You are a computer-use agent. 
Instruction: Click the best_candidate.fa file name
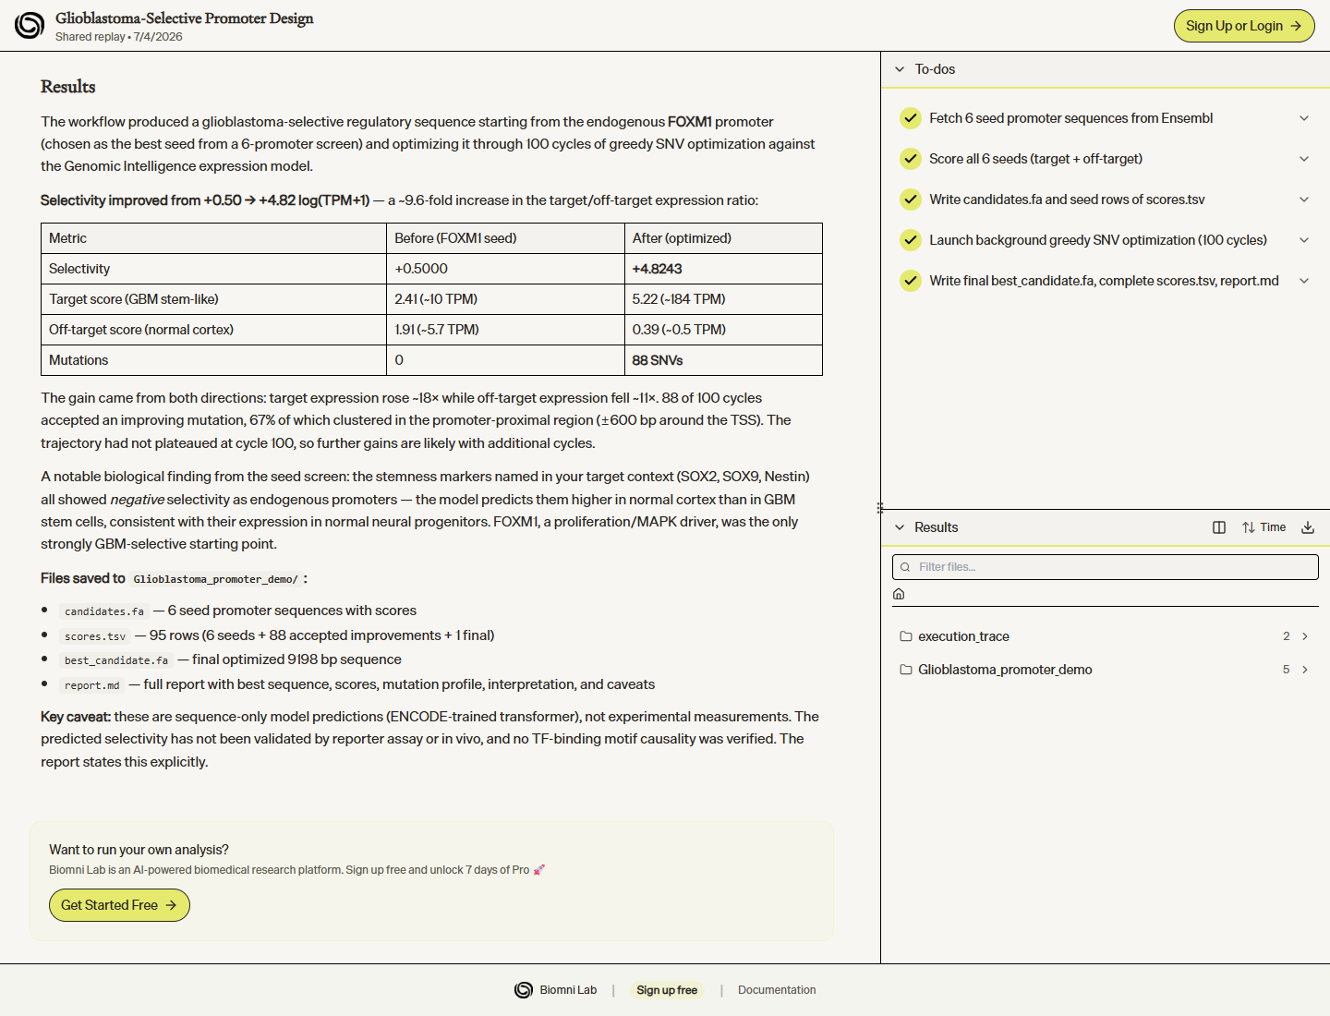pyautogui.click(x=116, y=660)
